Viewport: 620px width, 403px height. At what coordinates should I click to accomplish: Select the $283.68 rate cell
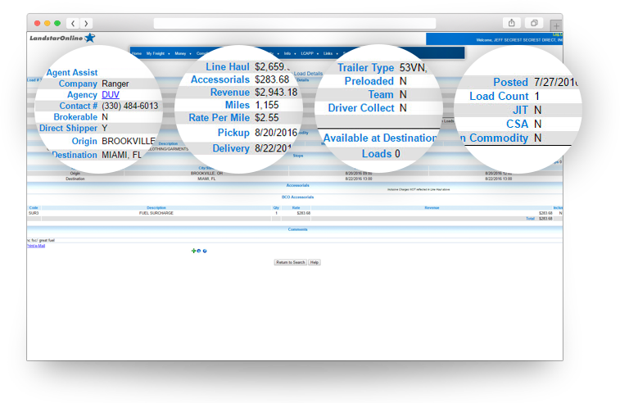click(x=304, y=213)
